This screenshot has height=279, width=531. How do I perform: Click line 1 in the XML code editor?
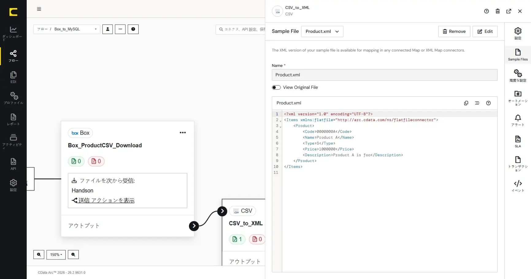390,114
